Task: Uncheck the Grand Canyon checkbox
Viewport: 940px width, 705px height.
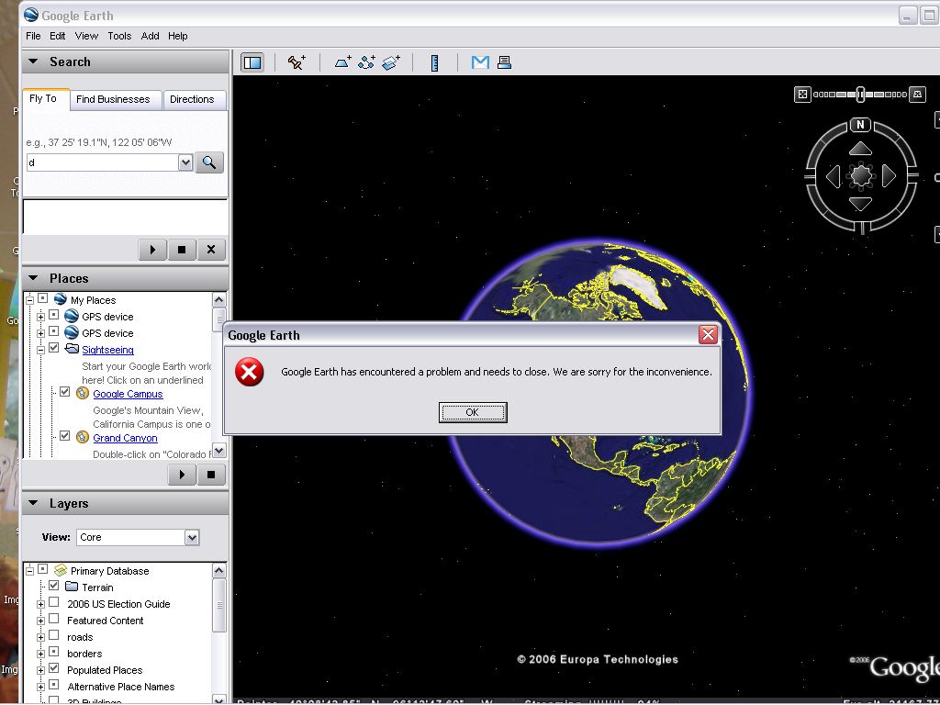Action: click(x=65, y=436)
